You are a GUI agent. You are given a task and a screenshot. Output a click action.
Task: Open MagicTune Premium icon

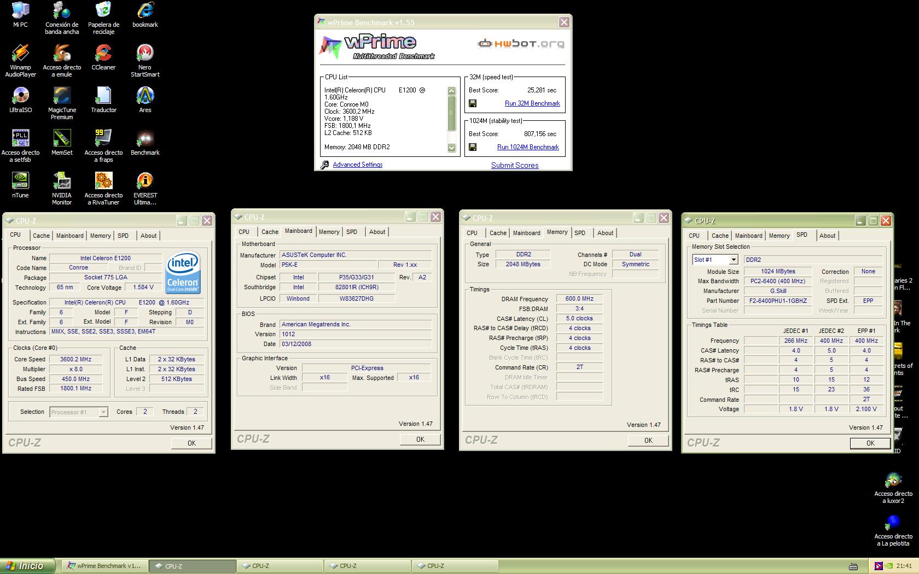[x=62, y=103]
